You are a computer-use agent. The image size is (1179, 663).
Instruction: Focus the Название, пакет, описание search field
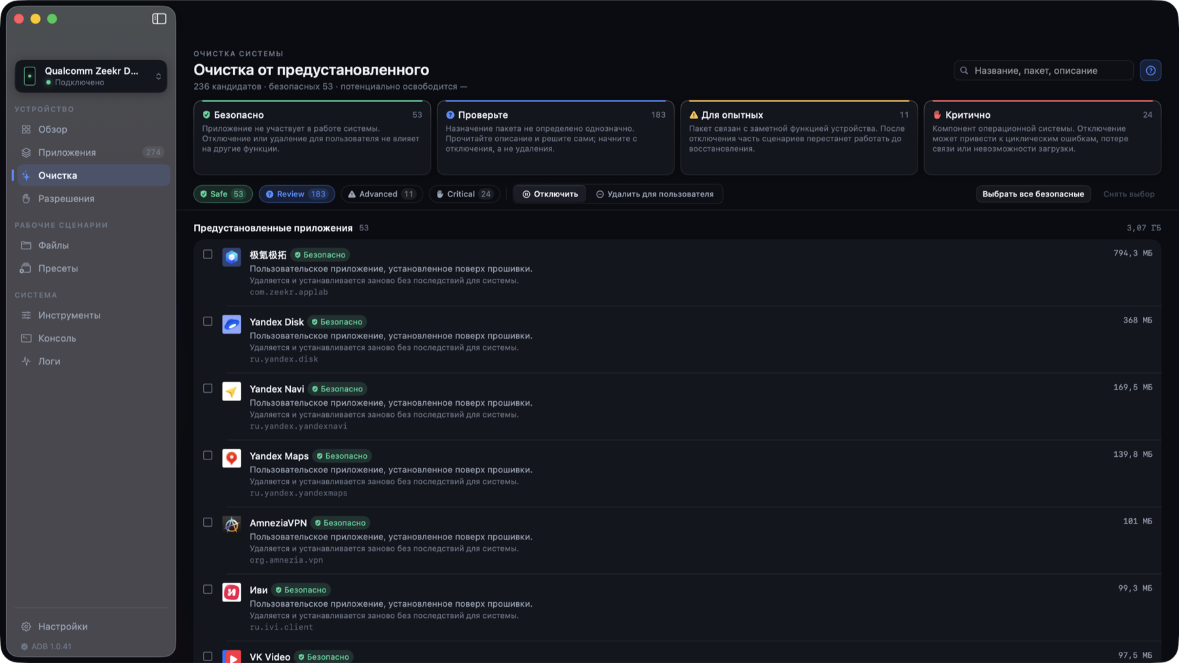coord(1043,71)
